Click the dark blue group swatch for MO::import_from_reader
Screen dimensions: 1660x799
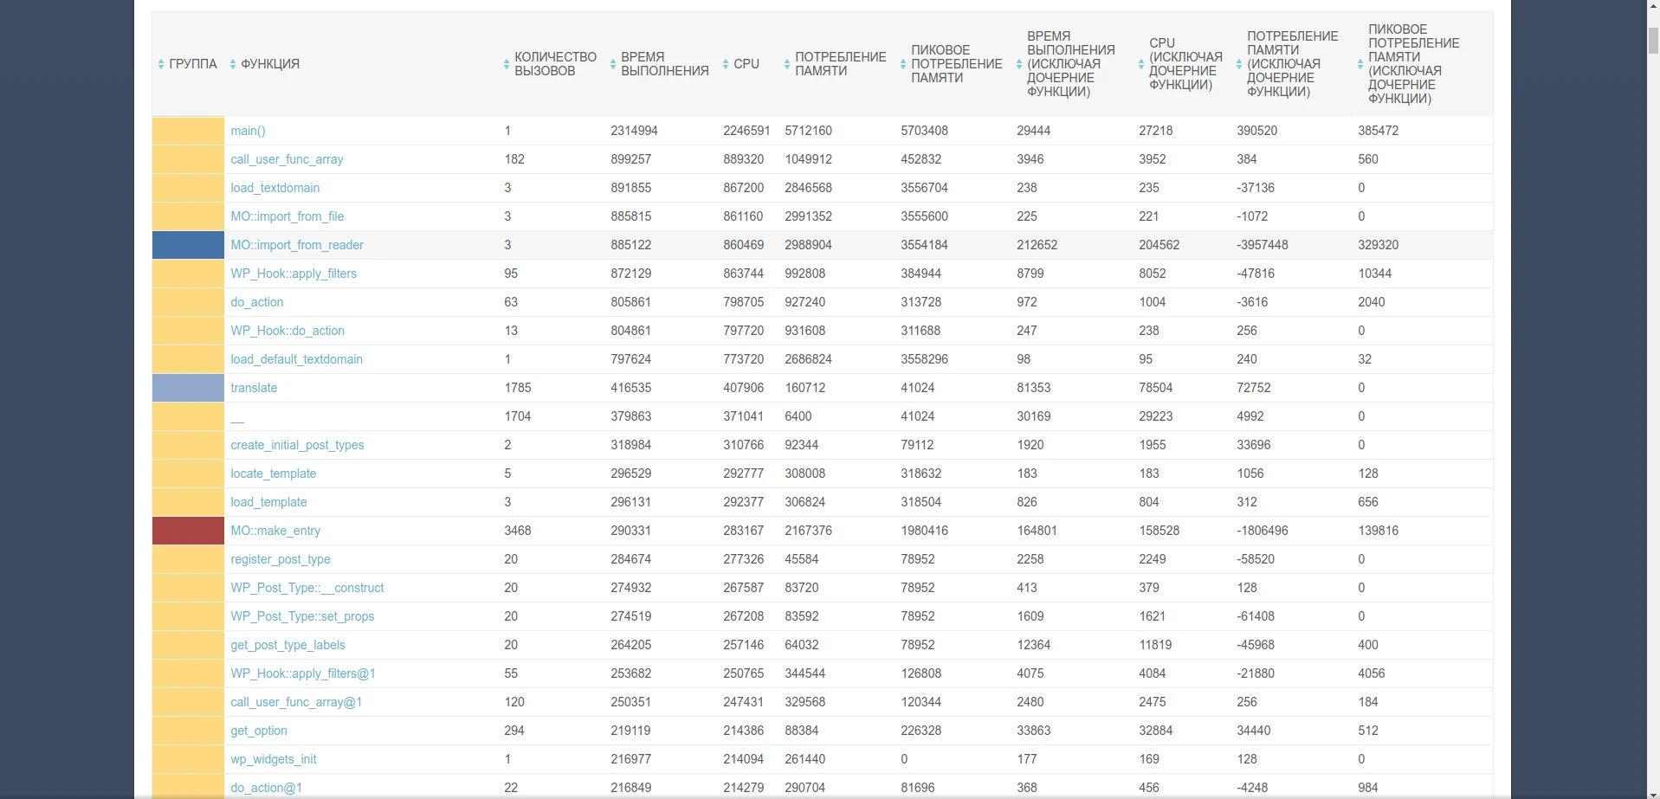[188, 245]
